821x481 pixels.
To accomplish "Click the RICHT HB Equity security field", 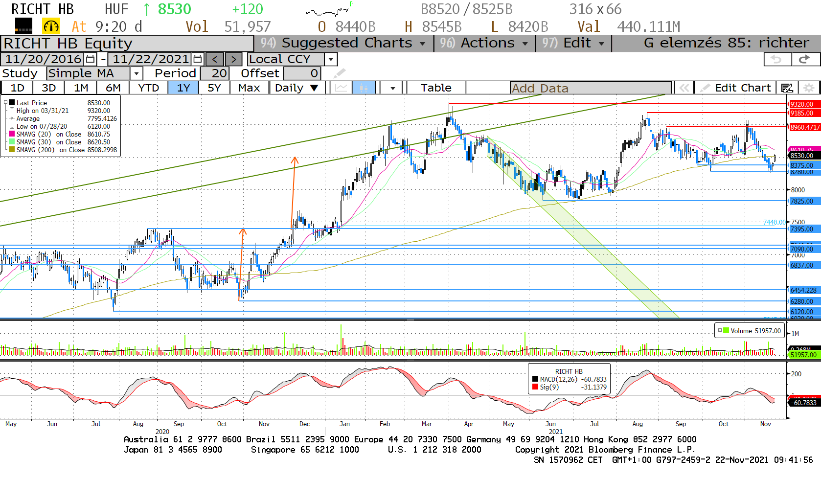I will (127, 44).
